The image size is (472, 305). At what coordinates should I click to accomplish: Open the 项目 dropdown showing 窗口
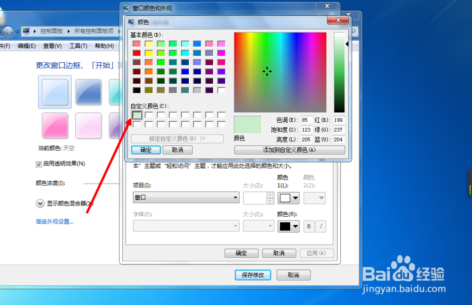186,197
